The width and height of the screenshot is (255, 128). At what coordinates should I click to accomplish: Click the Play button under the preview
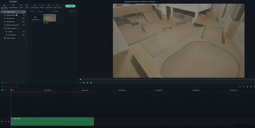click(x=88, y=83)
